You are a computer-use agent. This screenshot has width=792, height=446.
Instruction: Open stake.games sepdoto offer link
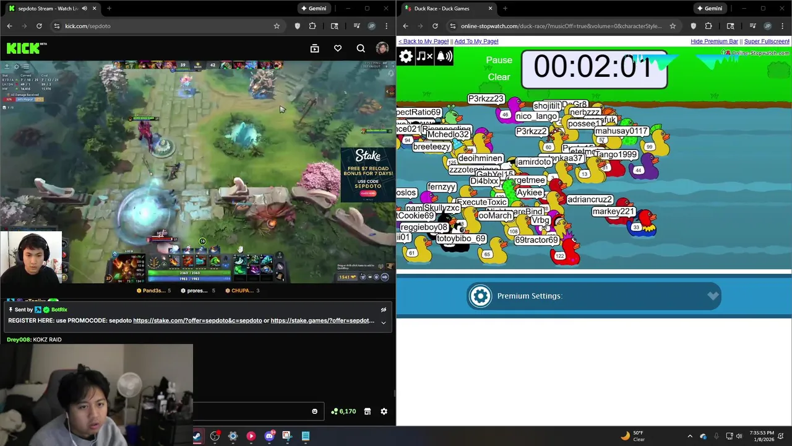click(322, 321)
